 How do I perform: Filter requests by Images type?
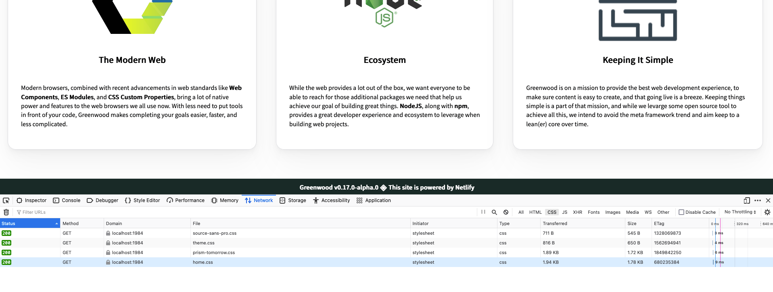[612, 212]
